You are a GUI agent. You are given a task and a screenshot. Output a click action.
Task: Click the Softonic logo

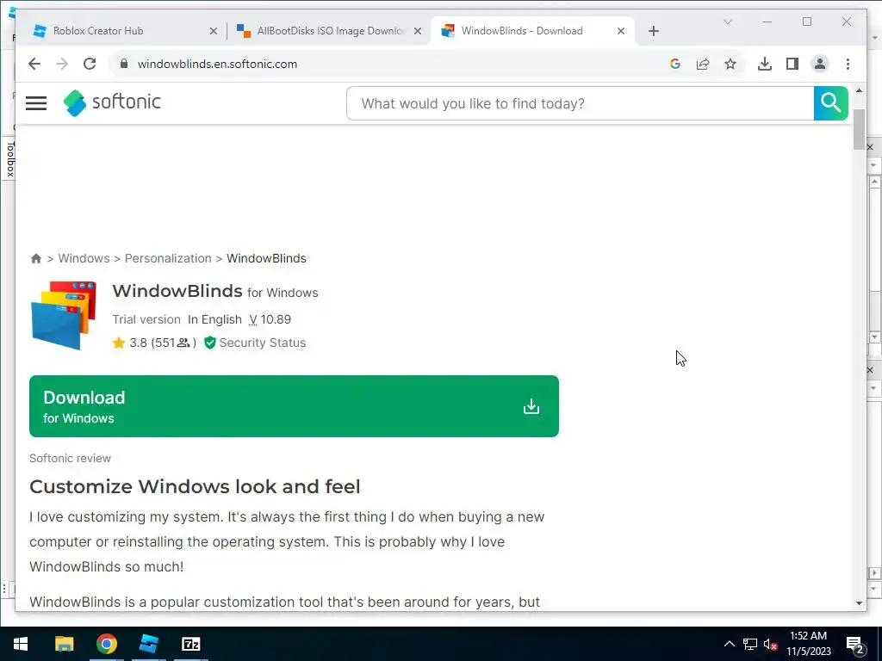(x=112, y=103)
